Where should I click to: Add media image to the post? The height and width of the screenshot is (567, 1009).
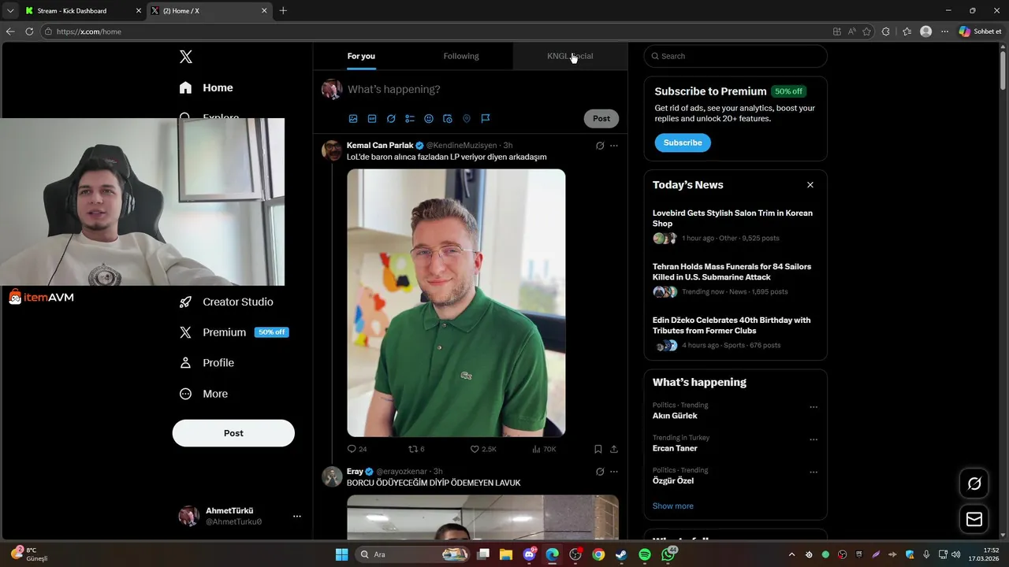(353, 119)
